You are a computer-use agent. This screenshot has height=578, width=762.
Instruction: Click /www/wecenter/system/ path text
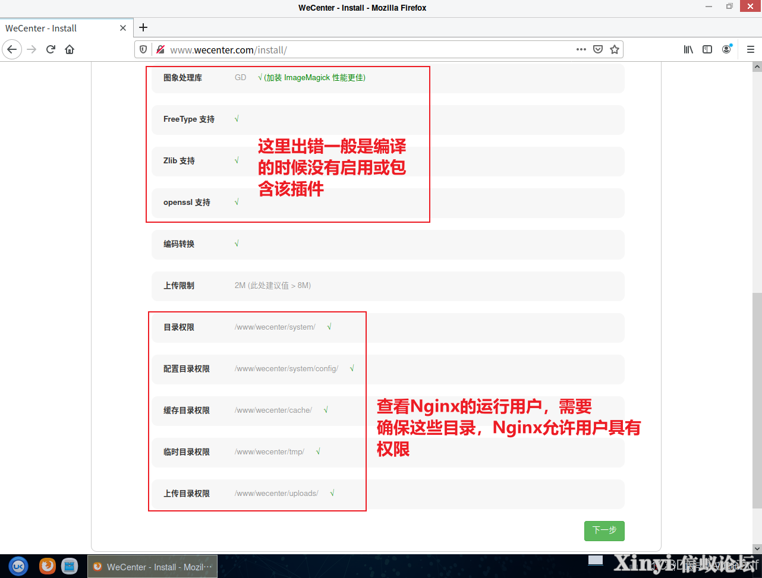point(275,327)
